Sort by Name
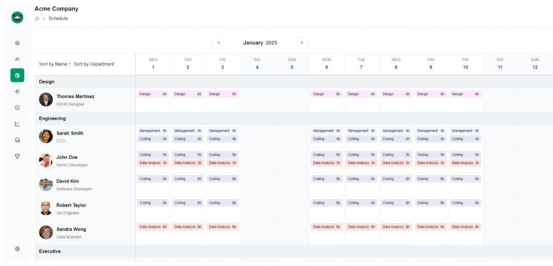The height and width of the screenshot is (266, 553). tap(55, 64)
